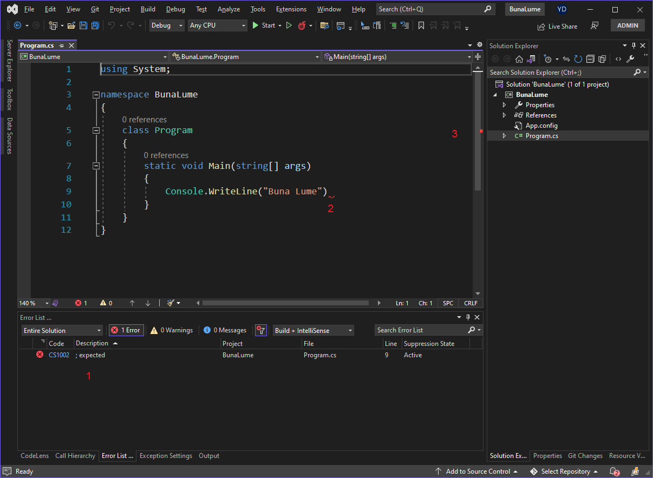This screenshot has width=653, height=478.
Task: Click the Hot Reload flame icon
Action: pos(302,25)
